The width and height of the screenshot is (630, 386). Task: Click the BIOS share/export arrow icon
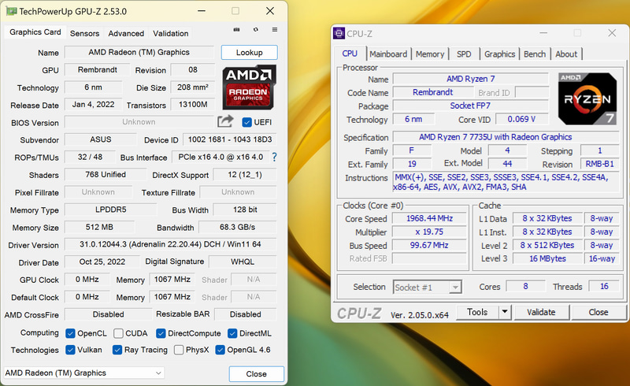point(225,121)
